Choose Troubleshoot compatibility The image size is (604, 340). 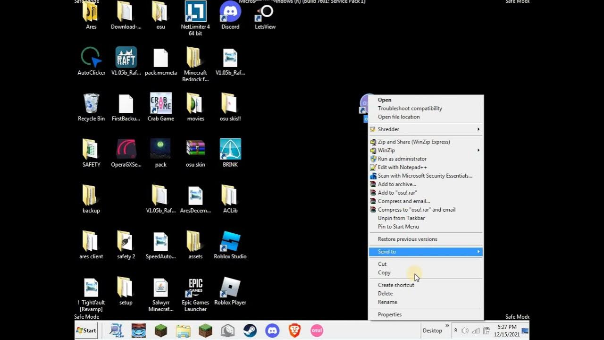(x=410, y=109)
